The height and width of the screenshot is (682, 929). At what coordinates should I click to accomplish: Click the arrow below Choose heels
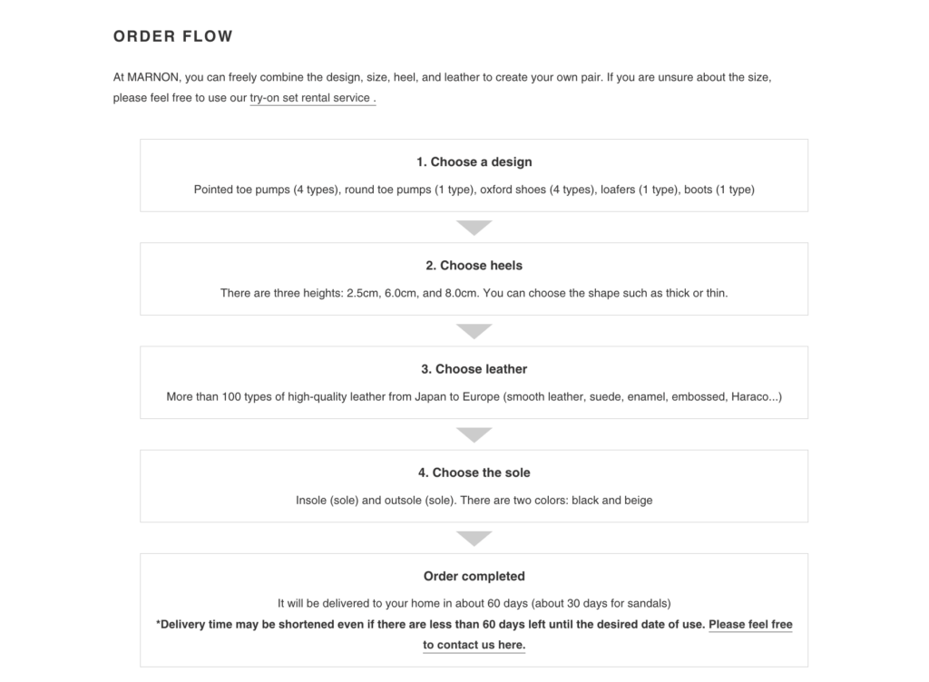(x=474, y=331)
